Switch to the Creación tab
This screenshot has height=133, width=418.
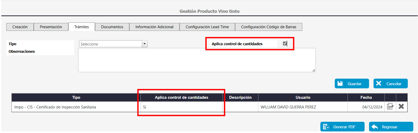pyautogui.click(x=20, y=27)
